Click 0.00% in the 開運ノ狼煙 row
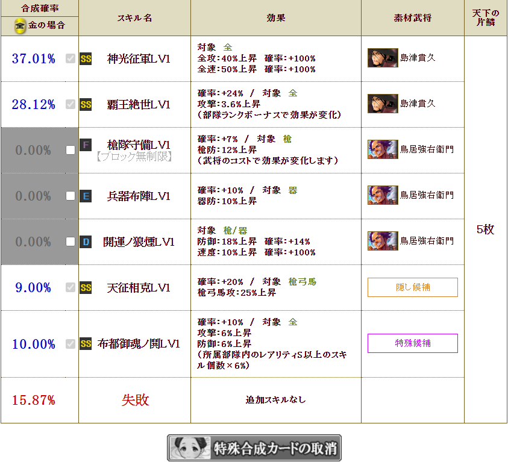The image size is (508, 462). tap(33, 242)
